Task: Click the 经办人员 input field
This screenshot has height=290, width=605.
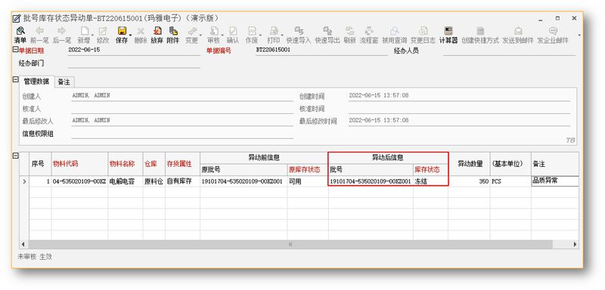Action: [x=509, y=51]
